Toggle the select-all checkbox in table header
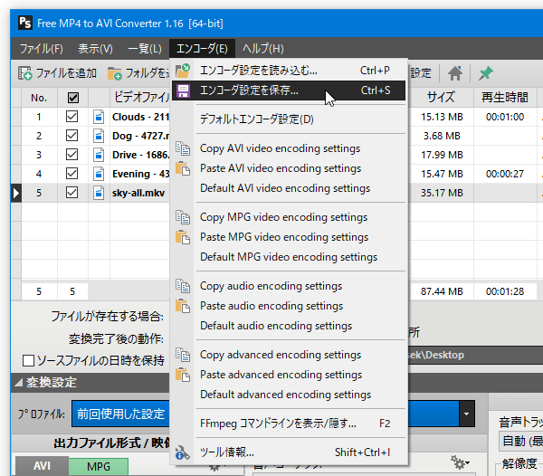This screenshot has width=543, height=476. pos(73,98)
